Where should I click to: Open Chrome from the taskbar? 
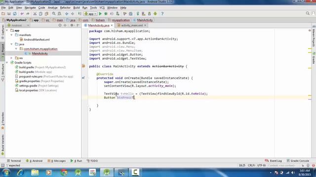[x=64, y=173]
